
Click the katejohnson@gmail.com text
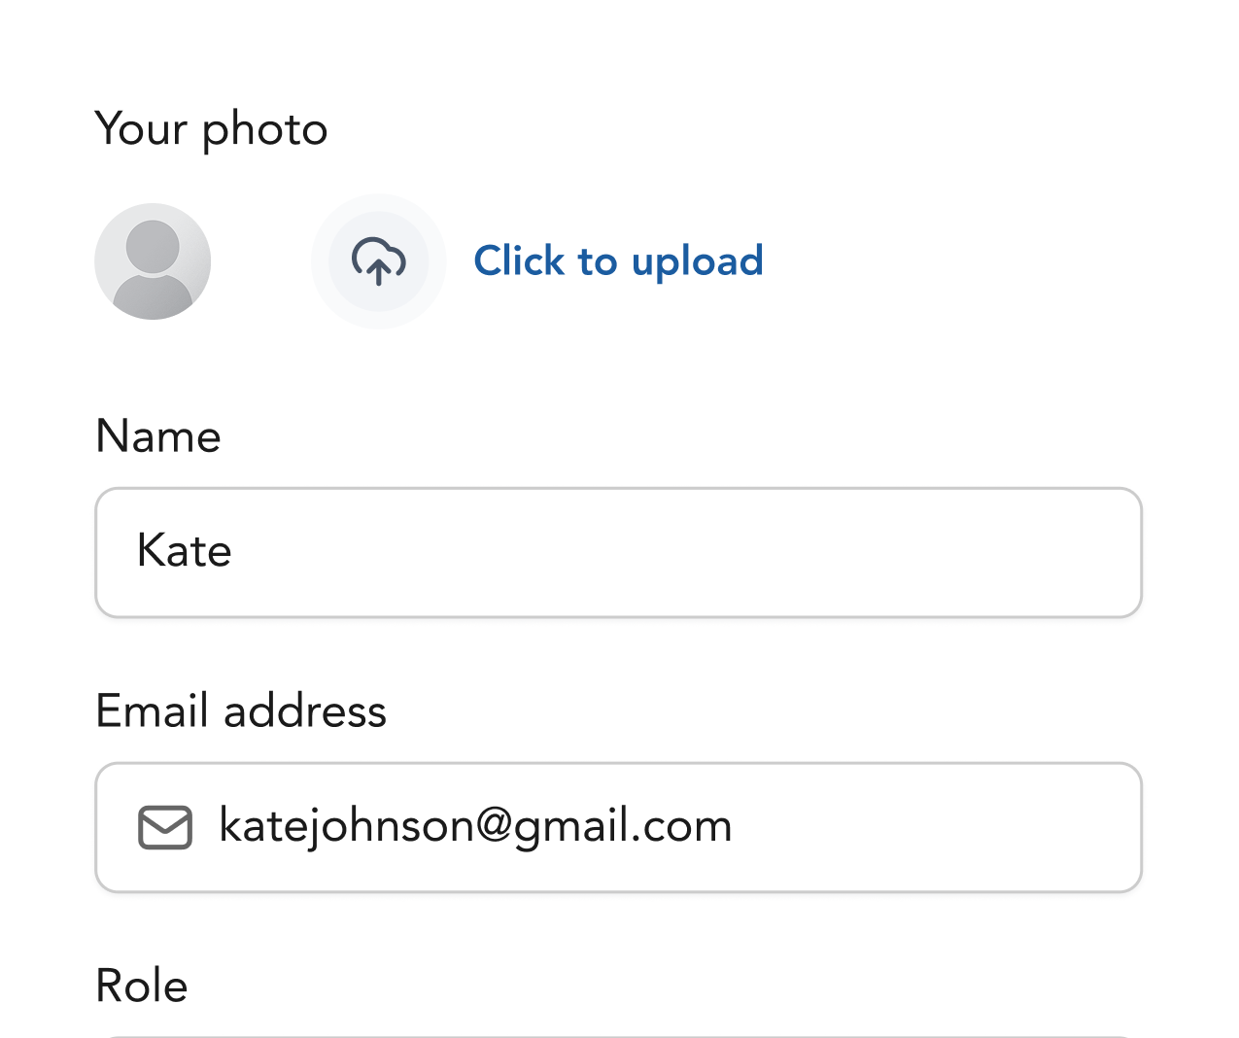coord(475,826)
